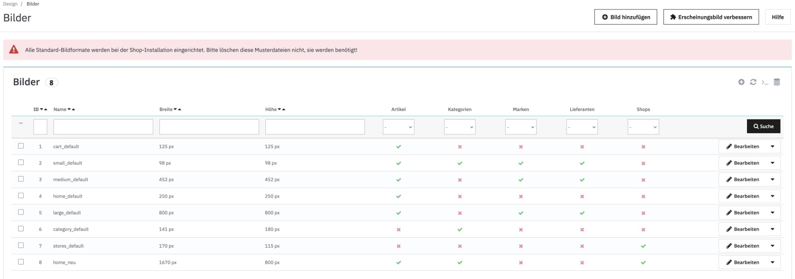Sort Name column descending with the down arrow

[69, 110]
